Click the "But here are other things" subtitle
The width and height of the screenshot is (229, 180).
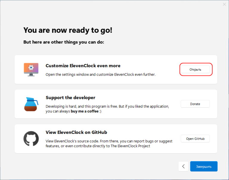coord(64,42)
